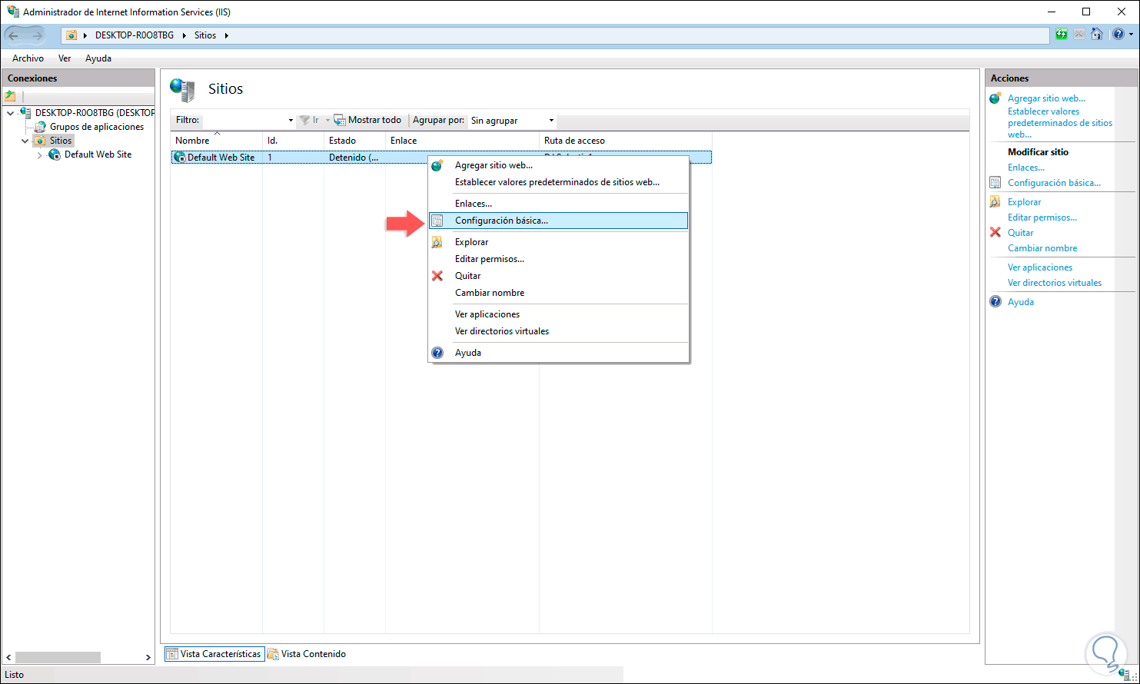Click the folder icon at the address bar start
The width and height of the screenshot is (1140, 684).
[71, 35]
